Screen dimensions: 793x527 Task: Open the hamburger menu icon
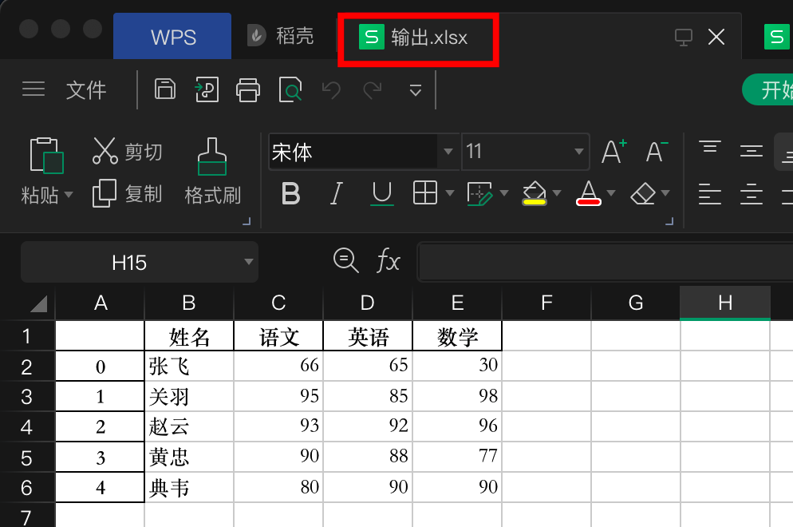34,89
